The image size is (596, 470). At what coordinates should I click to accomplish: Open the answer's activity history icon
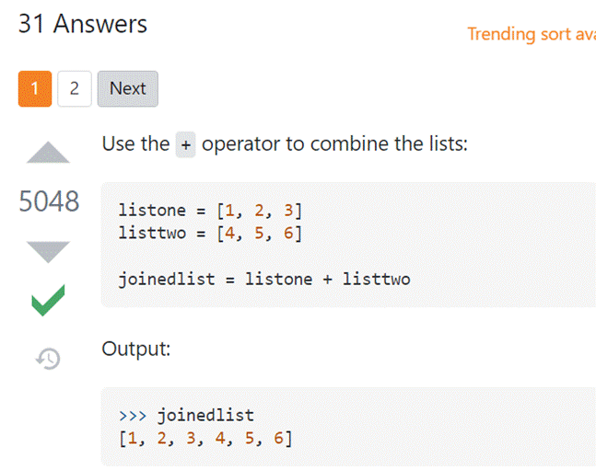pos(48,359)
